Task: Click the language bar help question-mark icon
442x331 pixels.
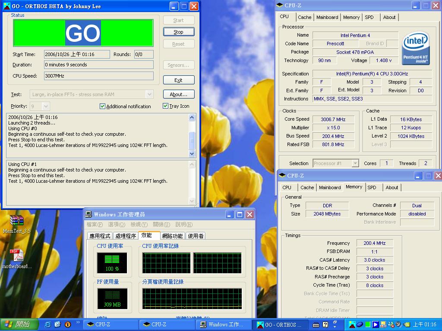Action: 325,325
